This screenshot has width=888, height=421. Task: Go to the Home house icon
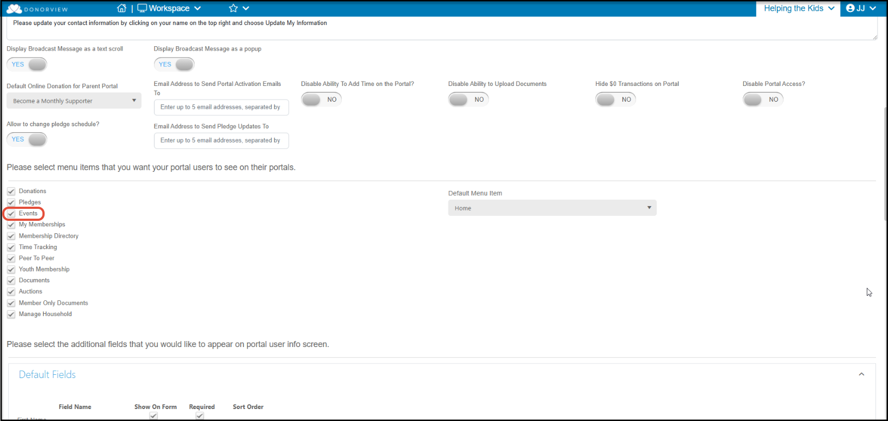(122, 8)
